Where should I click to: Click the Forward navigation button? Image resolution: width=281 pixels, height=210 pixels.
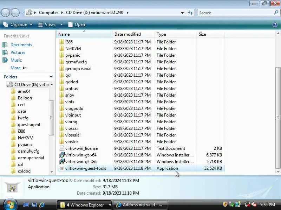15,13
